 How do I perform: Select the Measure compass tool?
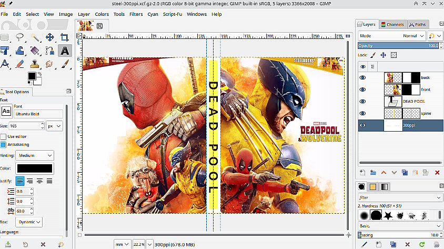pos(5,64)
